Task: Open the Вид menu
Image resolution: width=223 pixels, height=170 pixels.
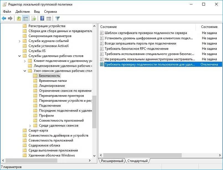Action: pyautogui.click(x=37, y=12)
